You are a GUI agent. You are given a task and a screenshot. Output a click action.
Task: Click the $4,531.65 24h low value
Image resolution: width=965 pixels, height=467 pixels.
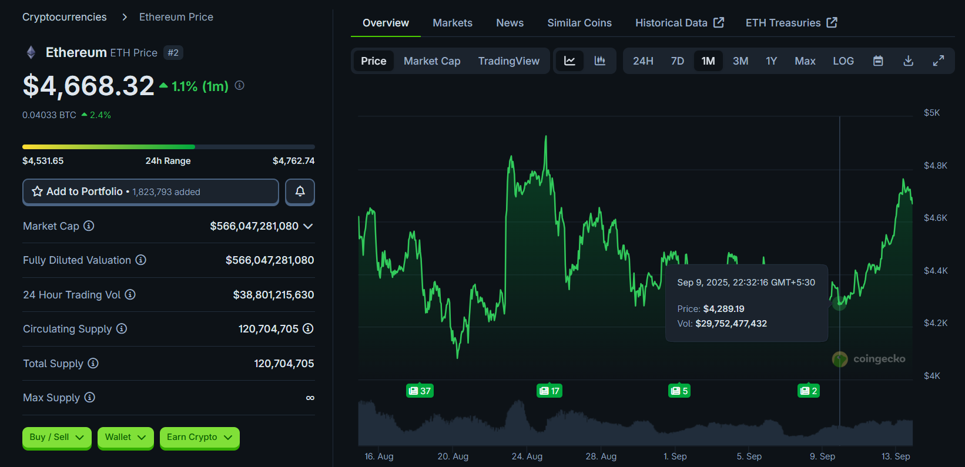coord(43,161)
